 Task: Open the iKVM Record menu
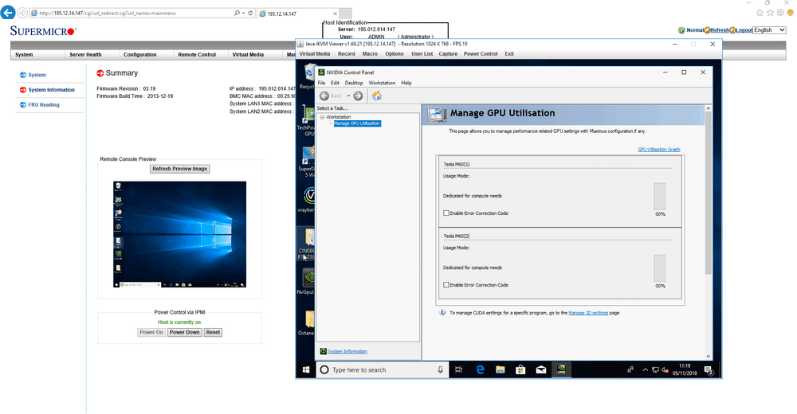[x=346, y=54]
